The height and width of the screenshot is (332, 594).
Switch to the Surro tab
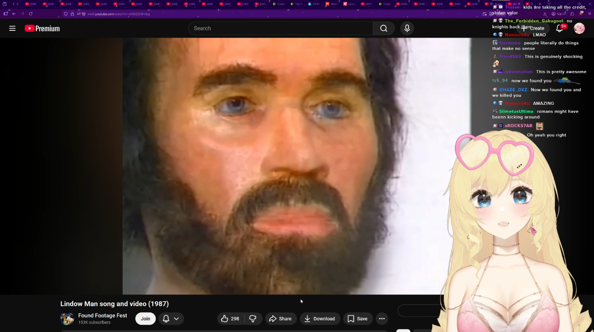tap(350, 4)
